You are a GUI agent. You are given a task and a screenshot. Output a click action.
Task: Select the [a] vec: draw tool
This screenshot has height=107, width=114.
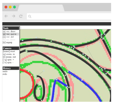pos(9,31)
